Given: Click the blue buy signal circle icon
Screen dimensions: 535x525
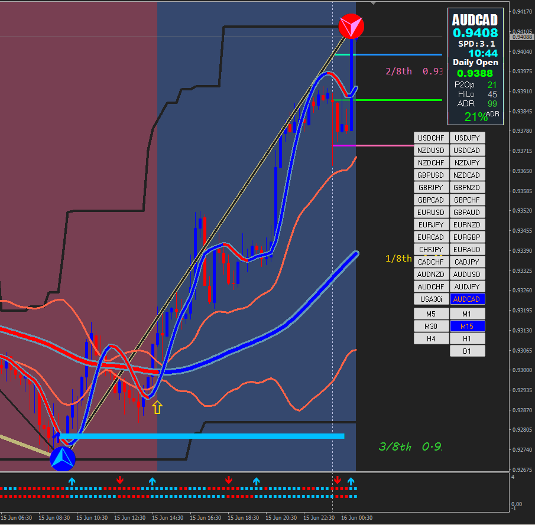Looking at the screenshot, I should (x=63, y=459).
